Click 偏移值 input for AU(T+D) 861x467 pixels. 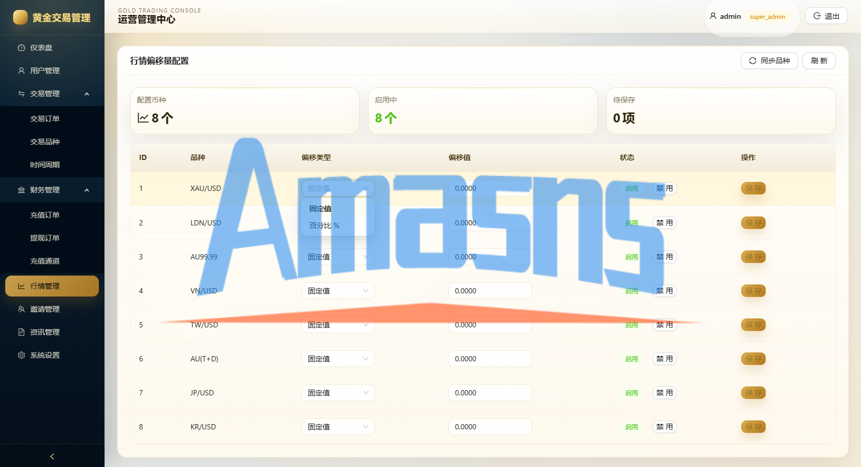click(490, 359)
